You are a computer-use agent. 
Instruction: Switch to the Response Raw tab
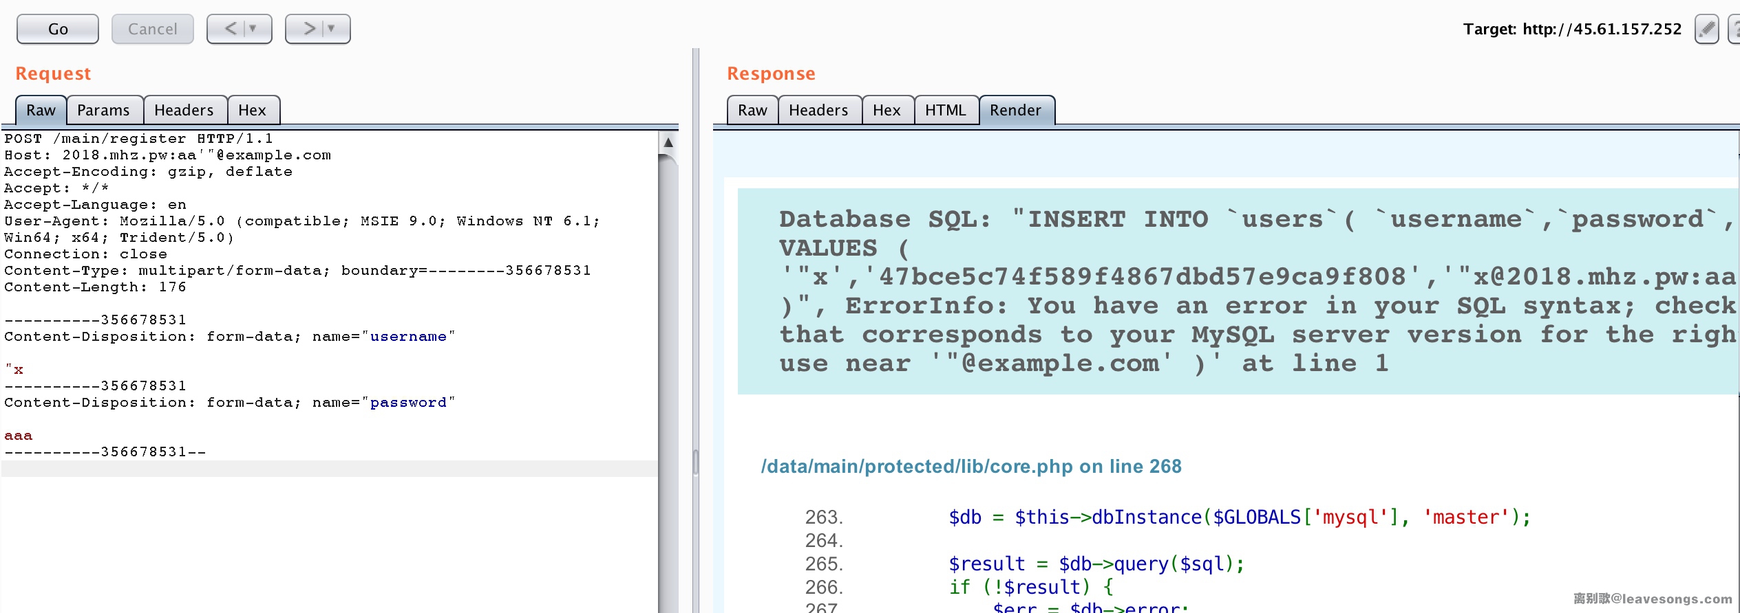752,110
